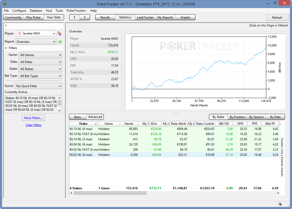This screenshot has width=292, height=209.
Task: Sort by the BB/100 column header
Action: coord(224,124)
